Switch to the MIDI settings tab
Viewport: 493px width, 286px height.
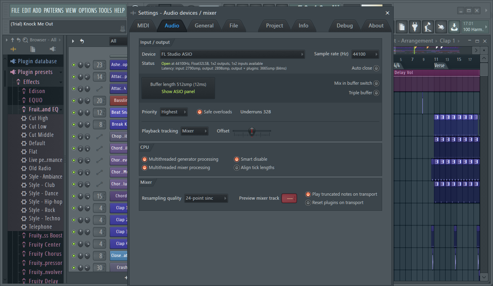[x=143, y=25]
